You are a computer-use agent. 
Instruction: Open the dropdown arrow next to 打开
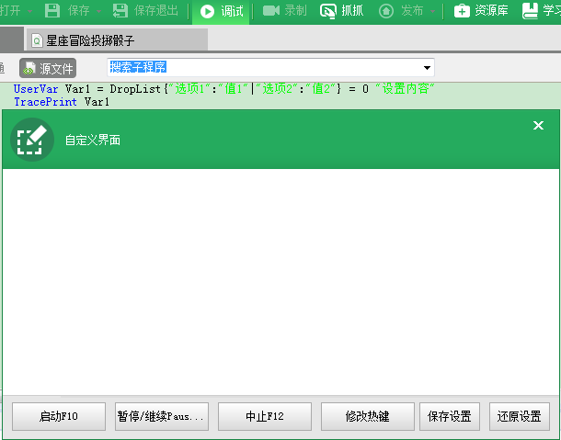[30, 11]
